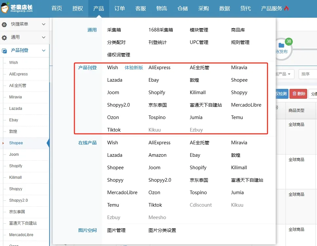Select Jumia under 在线产品

[237, 193]
